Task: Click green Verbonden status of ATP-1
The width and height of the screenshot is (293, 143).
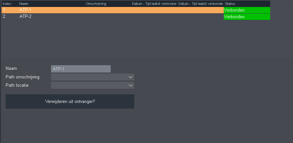Action: 247,10
